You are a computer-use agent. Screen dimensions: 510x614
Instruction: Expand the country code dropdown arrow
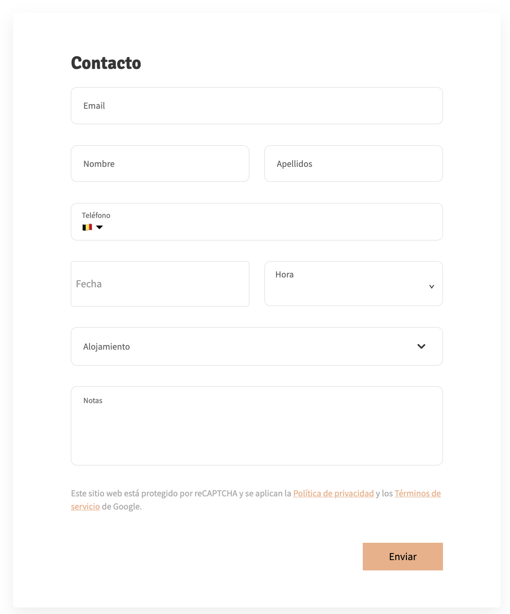pos(99,227)
